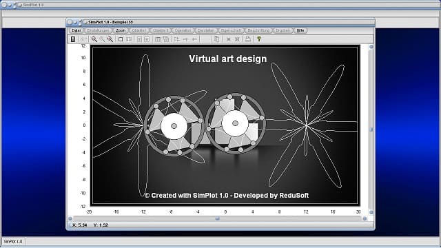Image resolution: width=441 pixels, height=248 pixels.
Task: Click the white disc center of the left wheel
Action: 174,126
